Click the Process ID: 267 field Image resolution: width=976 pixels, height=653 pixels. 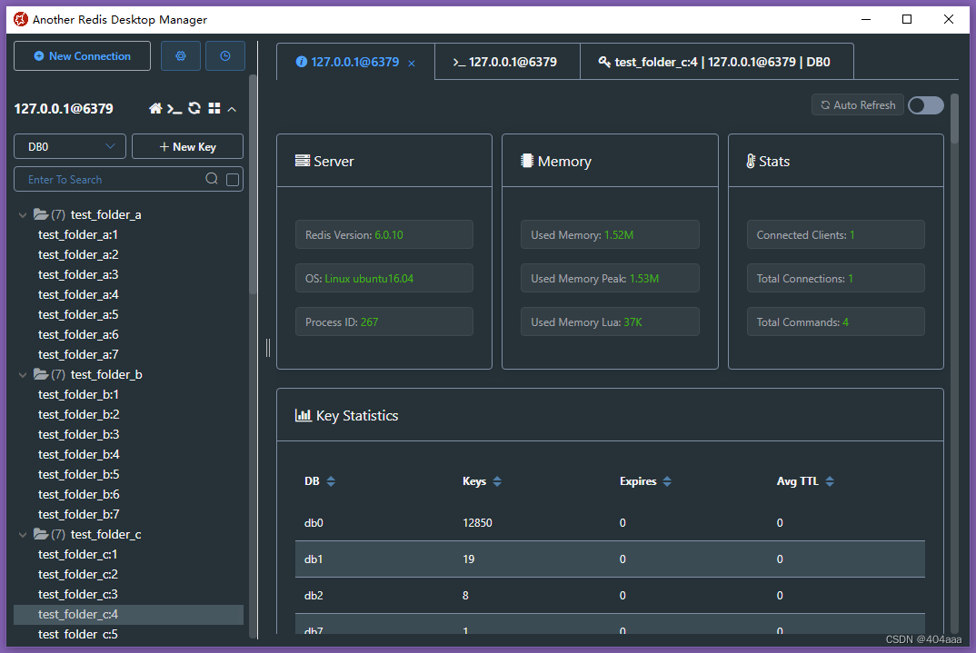click(384, 322)
